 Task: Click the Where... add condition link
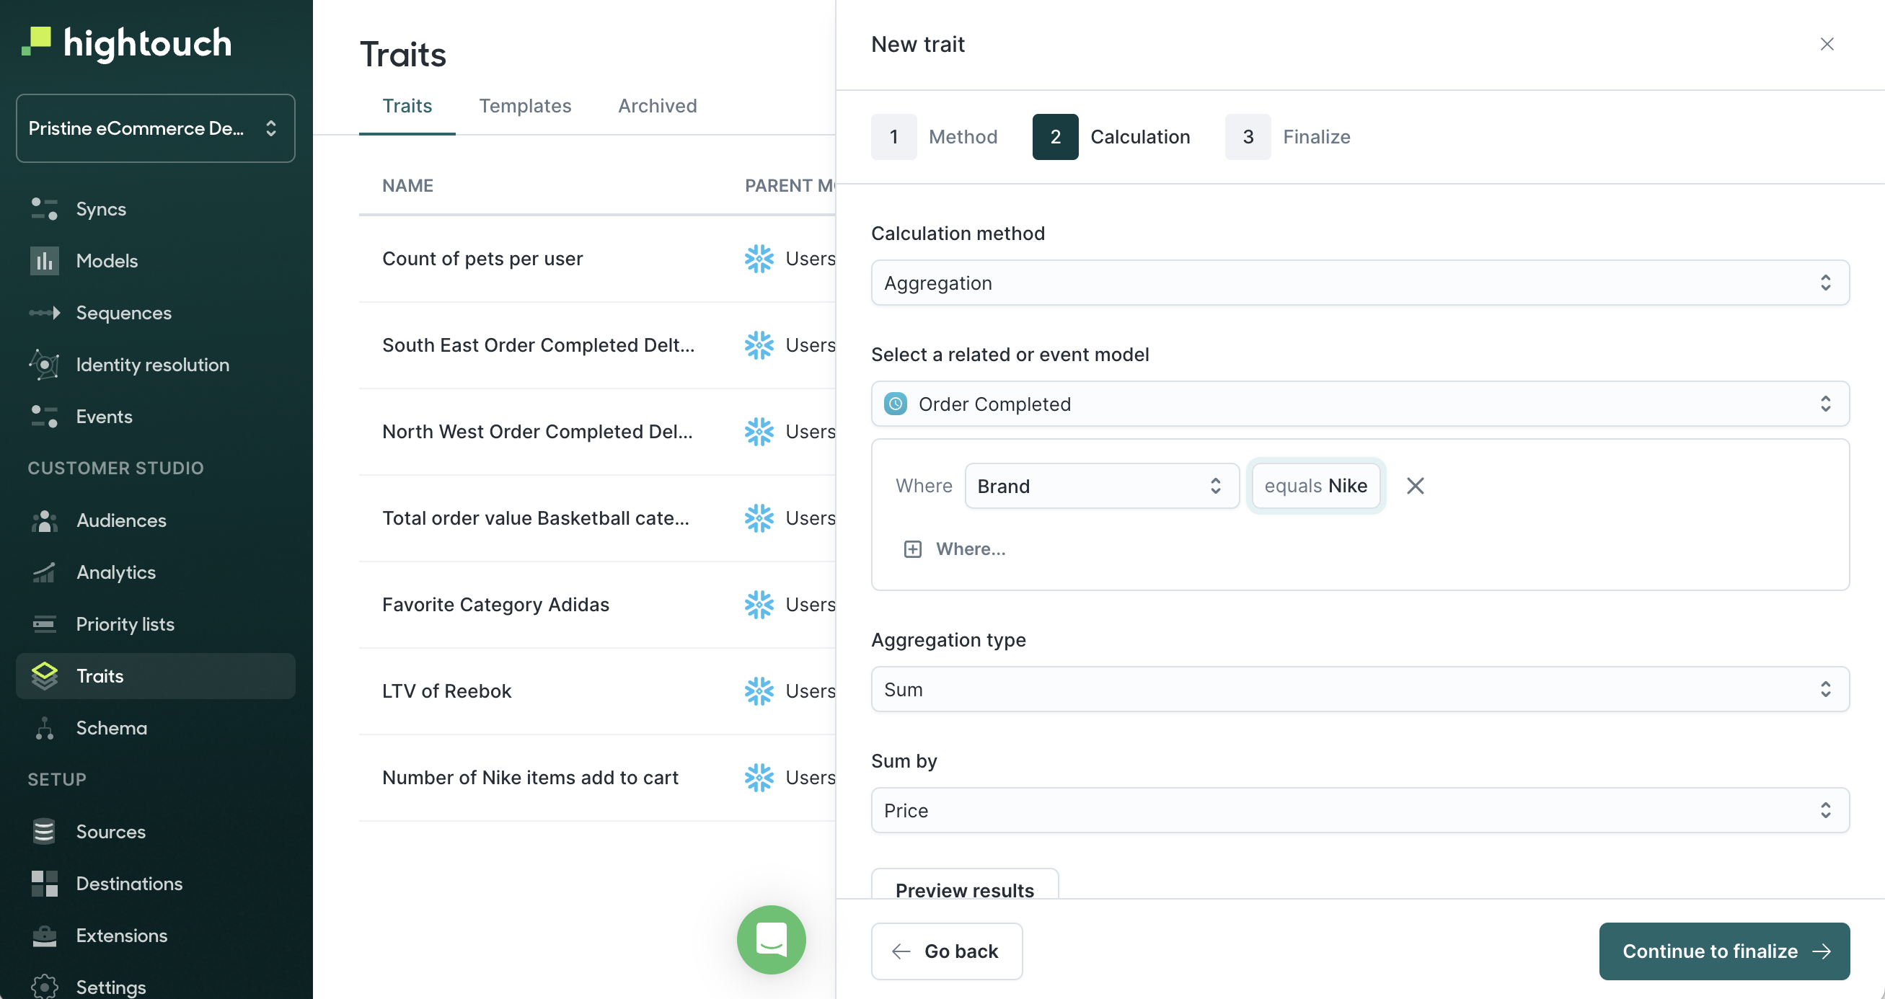tap(954, 548)
